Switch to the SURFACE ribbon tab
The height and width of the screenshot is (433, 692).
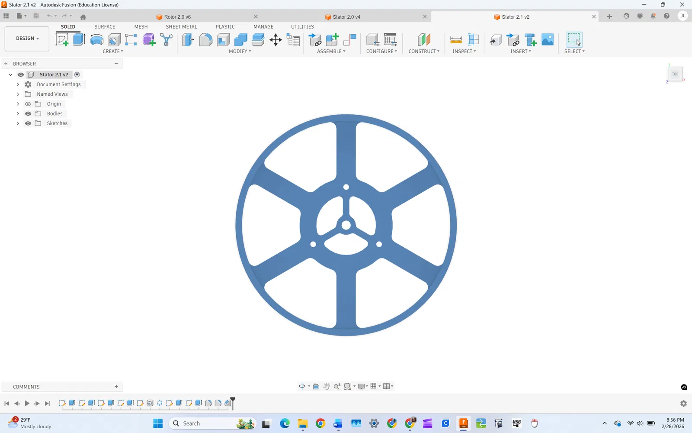[105, 27]
